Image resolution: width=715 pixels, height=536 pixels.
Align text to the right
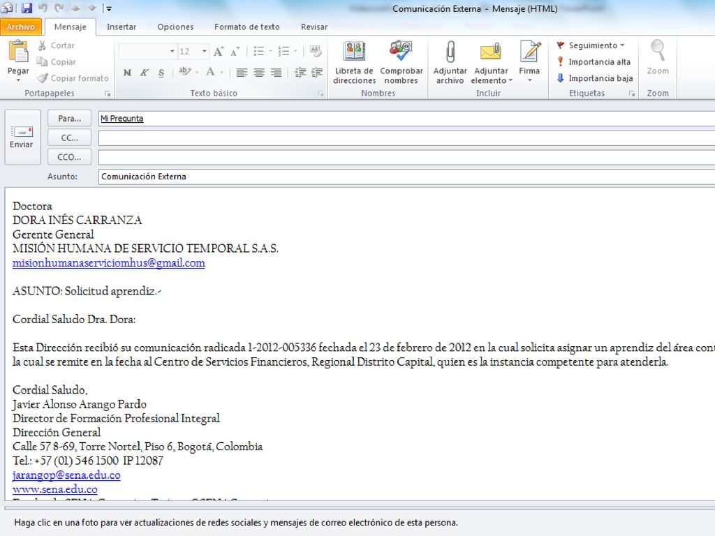tap(276, 73)
